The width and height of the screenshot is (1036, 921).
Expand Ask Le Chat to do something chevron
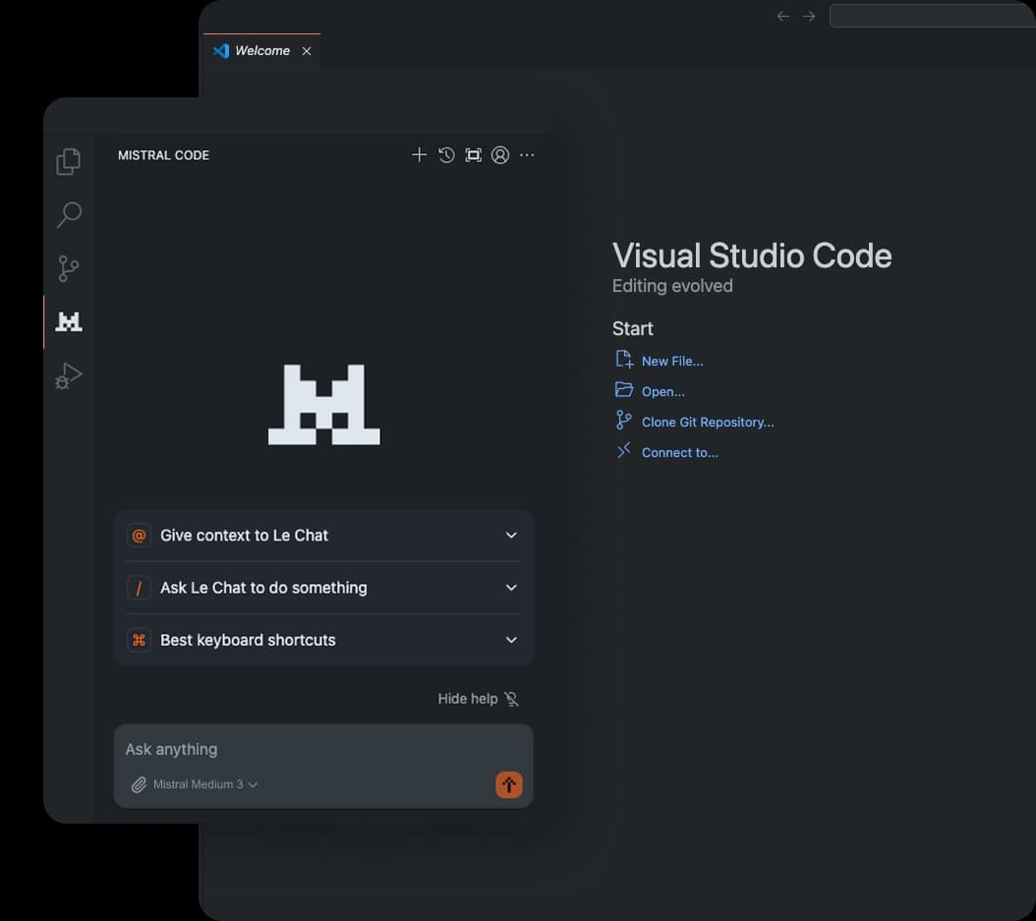coord(511,588)
